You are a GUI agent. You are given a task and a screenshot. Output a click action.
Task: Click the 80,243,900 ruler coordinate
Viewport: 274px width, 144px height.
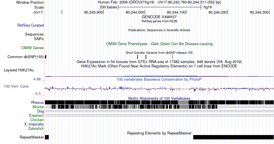pyautogui.click(x=93, y=12)
